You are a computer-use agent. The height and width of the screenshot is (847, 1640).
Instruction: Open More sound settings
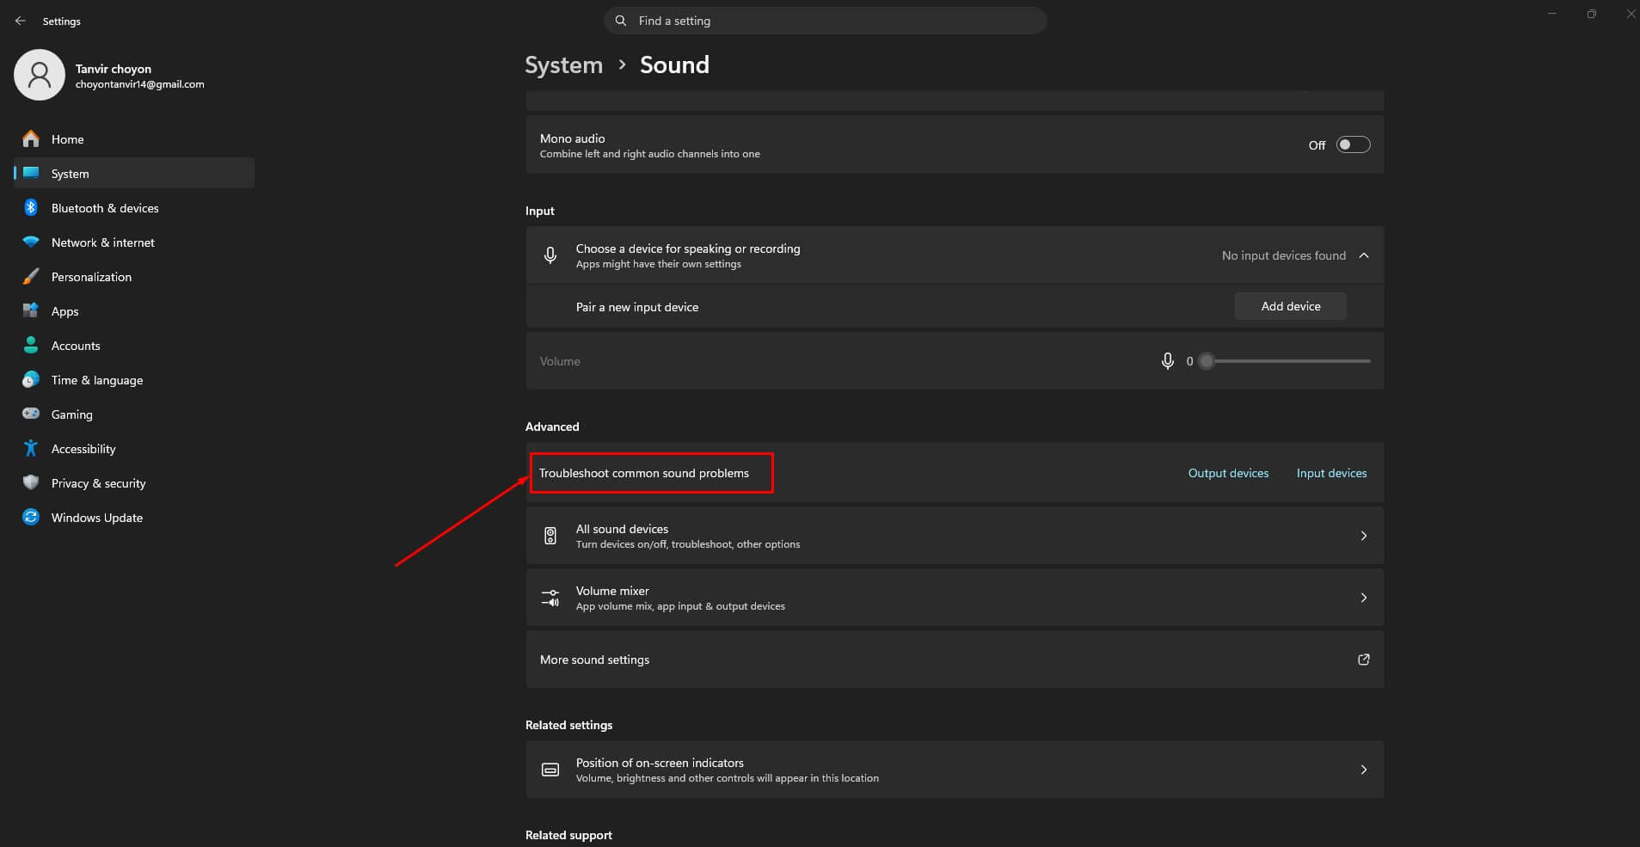tap(955, 660)
